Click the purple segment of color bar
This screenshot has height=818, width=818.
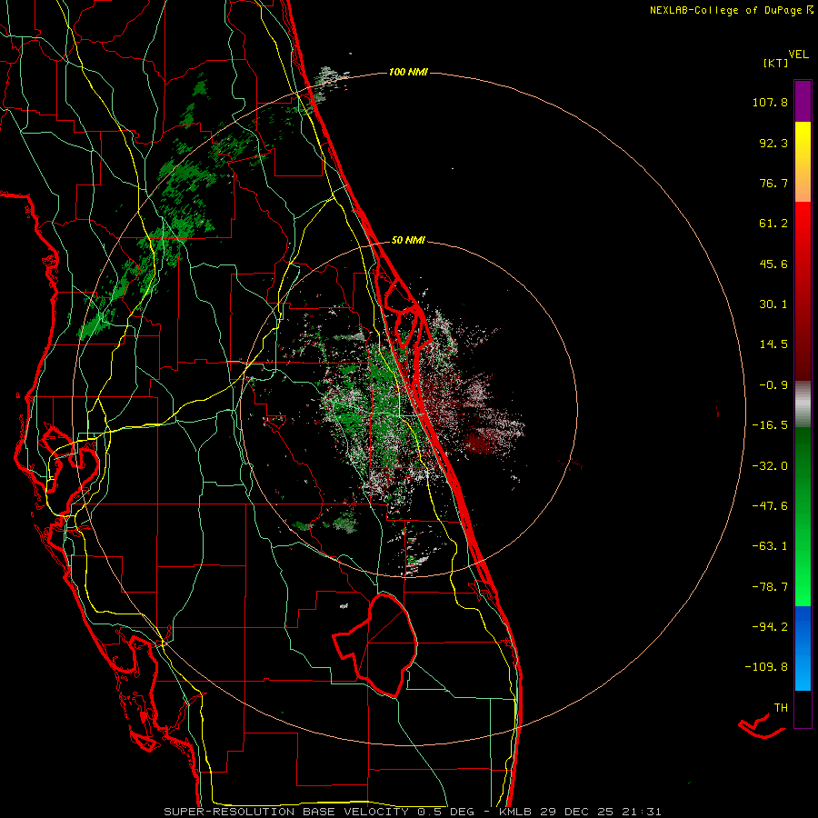point(803,101)
